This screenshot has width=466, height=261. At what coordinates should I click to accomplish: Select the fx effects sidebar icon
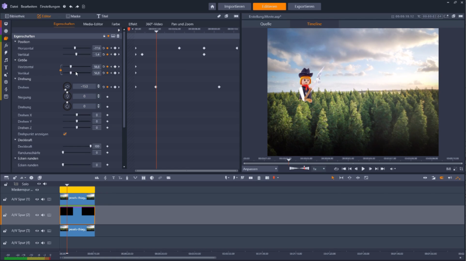pyautogui.click(x=6, y=46)
